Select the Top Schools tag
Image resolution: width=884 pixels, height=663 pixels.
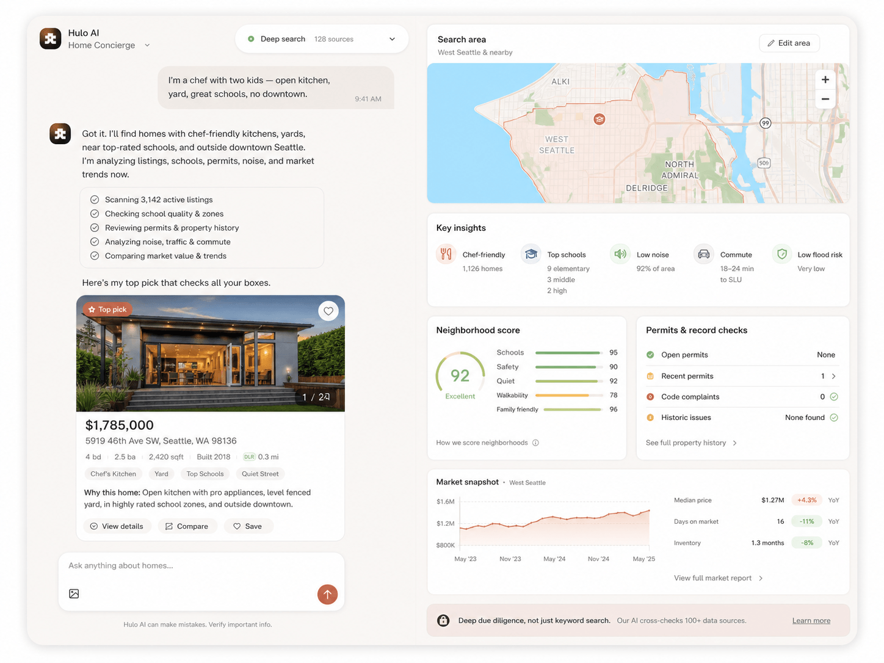coord(205,474)
